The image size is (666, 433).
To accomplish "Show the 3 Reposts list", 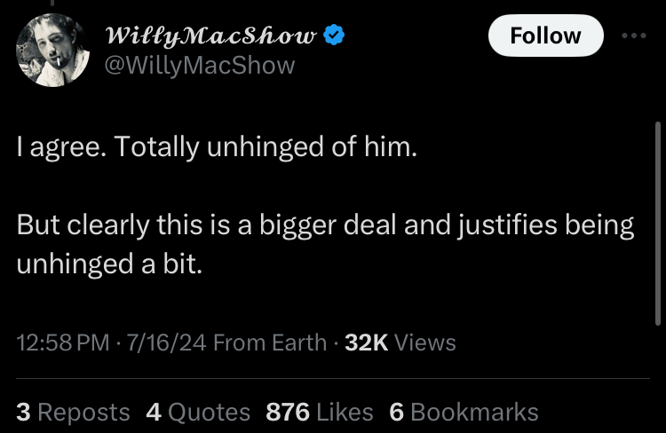I will click(73, 413).
